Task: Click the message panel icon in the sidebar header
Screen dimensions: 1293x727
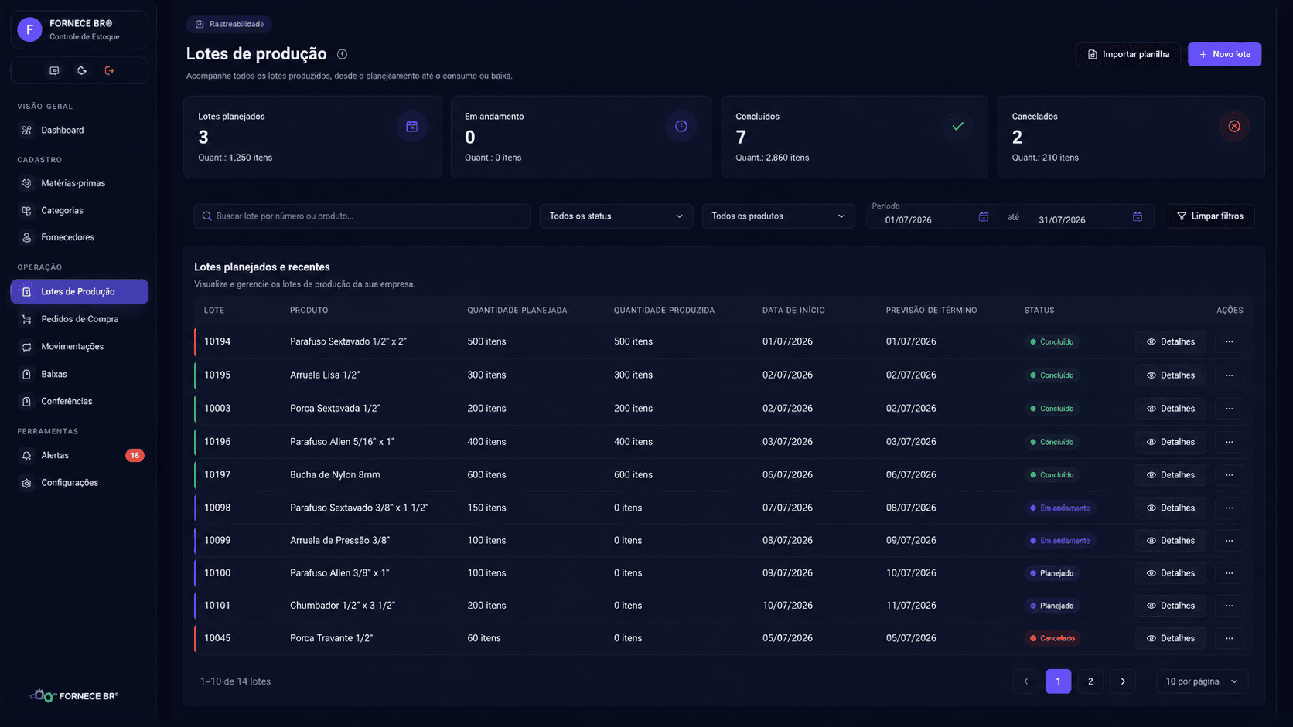Action: click(x=54, y=70)
